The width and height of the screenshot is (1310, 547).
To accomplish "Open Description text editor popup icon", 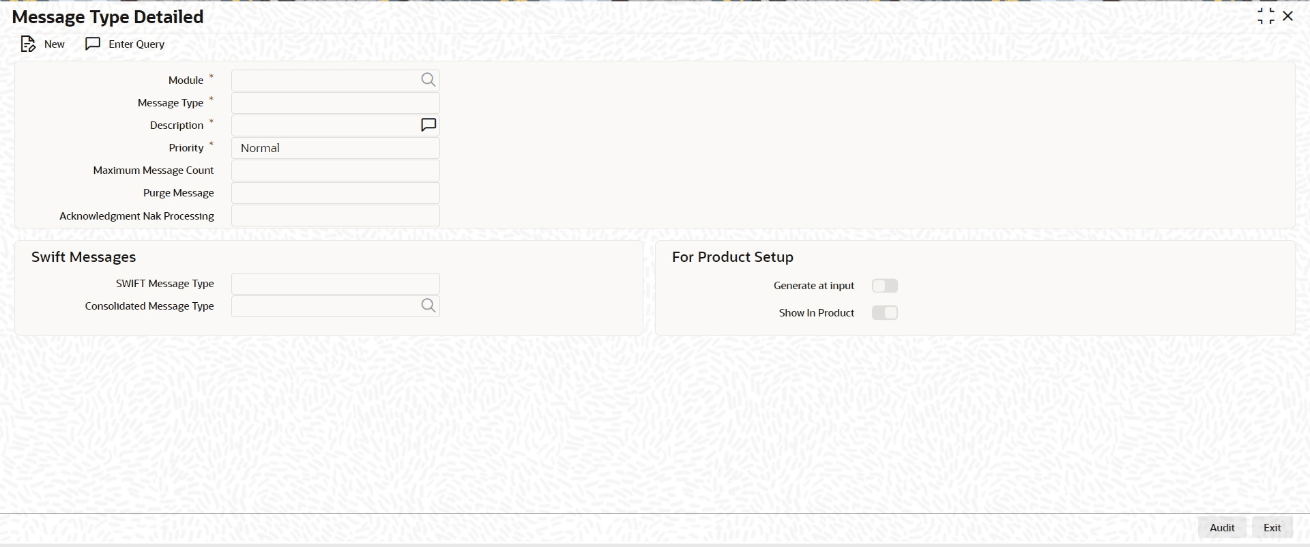I will (428, 125).
